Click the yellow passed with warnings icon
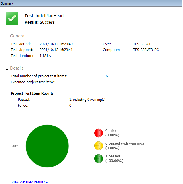 (99, 146)
